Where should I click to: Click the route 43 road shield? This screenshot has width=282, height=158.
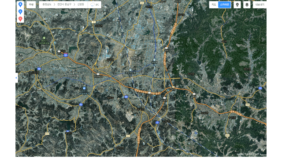tap(126, 97)
